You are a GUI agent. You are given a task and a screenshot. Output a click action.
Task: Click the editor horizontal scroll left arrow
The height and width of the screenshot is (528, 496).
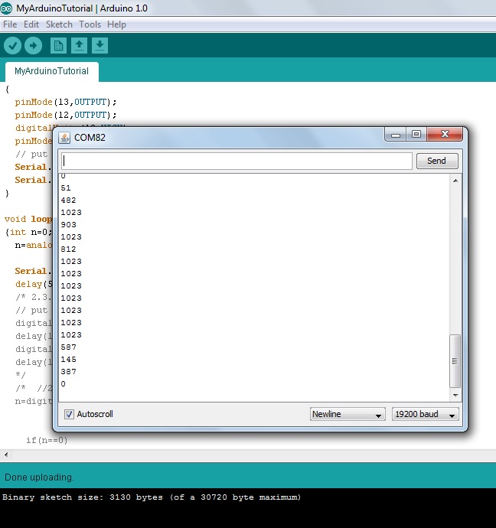click(6, 455)
